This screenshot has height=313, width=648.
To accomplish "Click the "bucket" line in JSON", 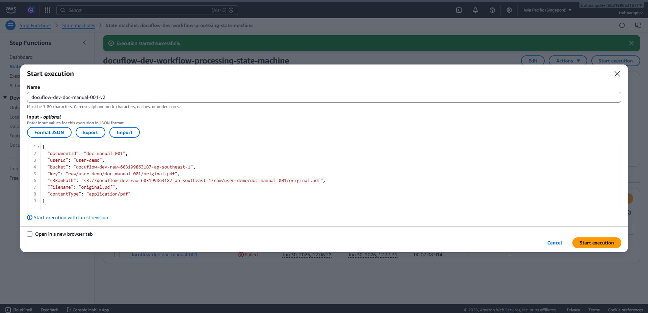I will (121, 167).
